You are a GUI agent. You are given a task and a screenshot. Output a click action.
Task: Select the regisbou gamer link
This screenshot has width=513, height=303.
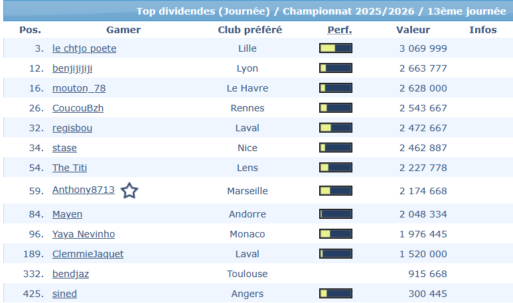(72, 128)
